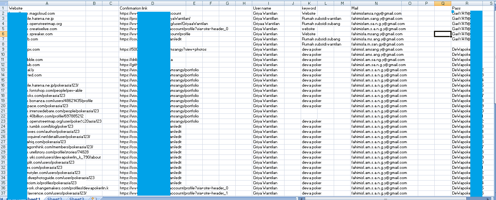496x200 pixels.
Task: Select column D header
Action: pyautogui.click(x=152, y=3)
